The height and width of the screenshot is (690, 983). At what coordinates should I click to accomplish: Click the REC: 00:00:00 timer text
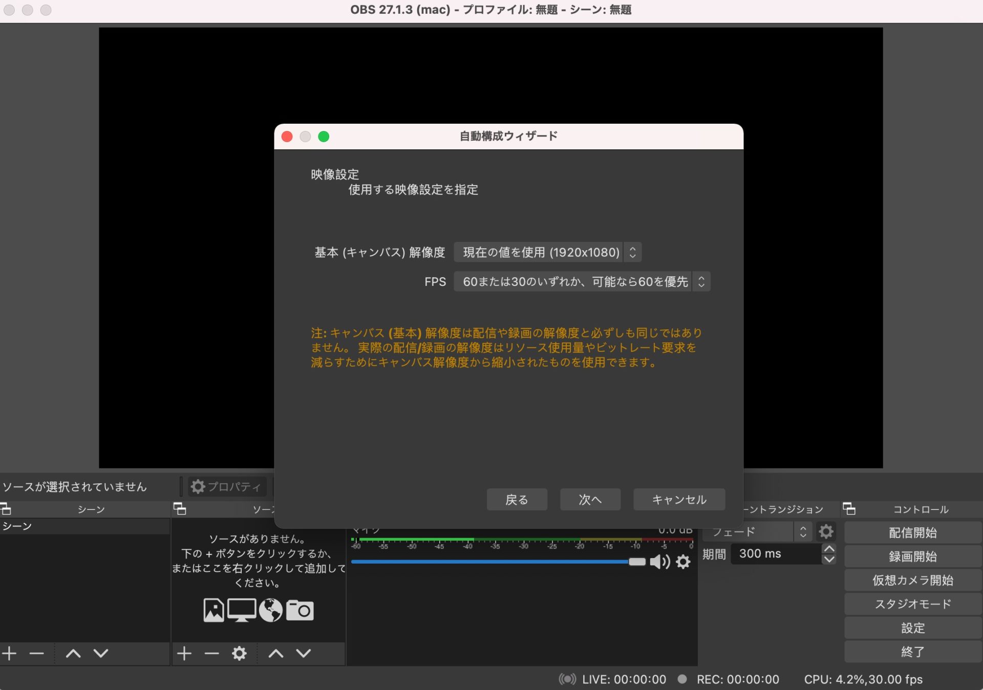click(x=738, y=679)
